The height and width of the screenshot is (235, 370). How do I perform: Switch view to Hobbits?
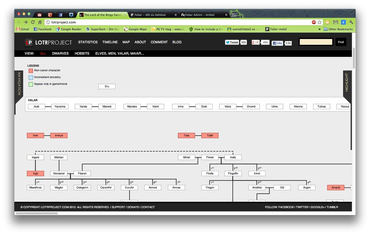82,53
